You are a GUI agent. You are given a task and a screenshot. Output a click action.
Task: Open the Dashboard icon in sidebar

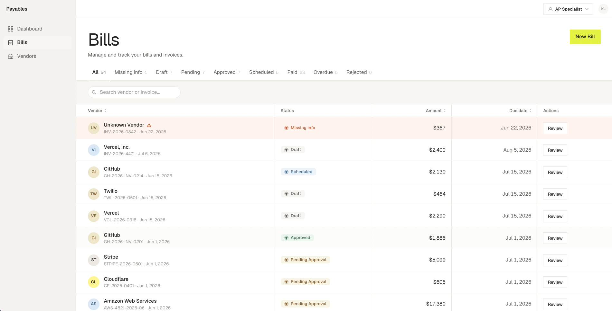tap(11, 29)
